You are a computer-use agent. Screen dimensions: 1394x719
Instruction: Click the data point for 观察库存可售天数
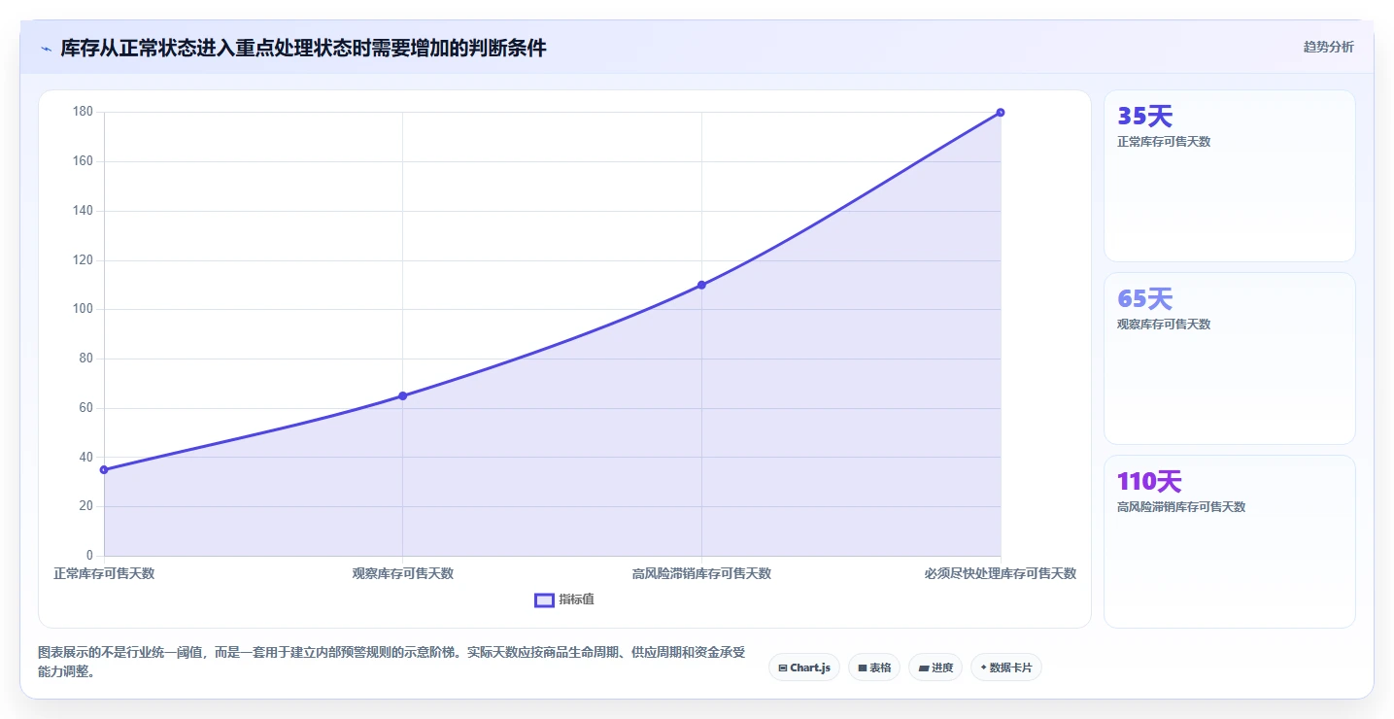[x=402, y=395]
